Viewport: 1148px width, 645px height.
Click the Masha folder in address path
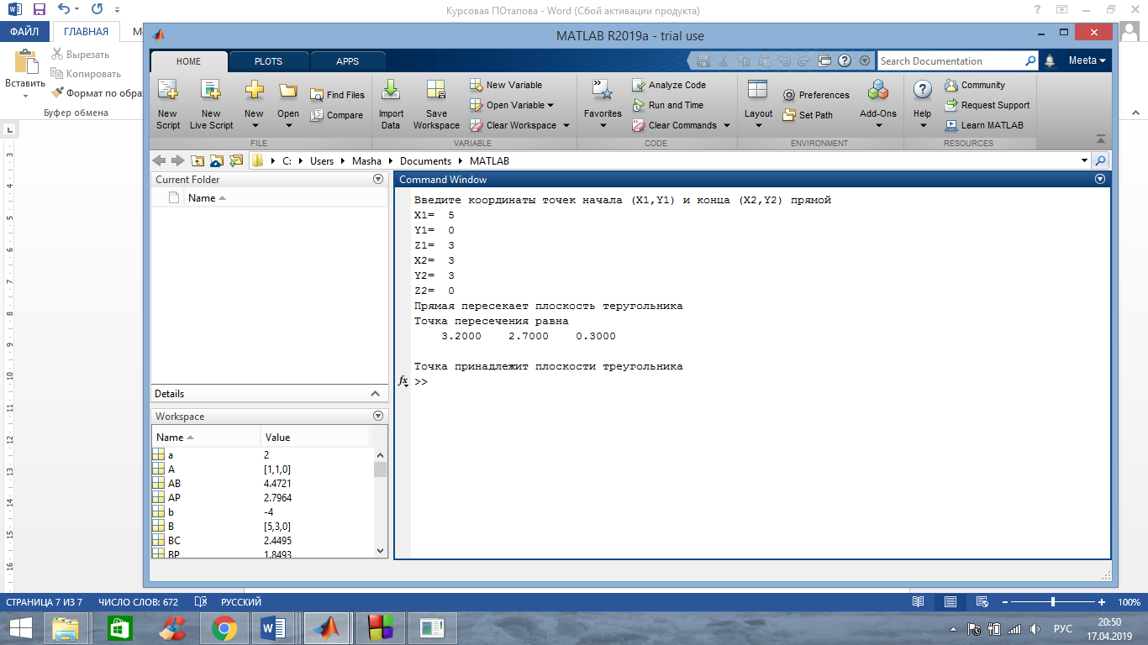pos(366,160)
